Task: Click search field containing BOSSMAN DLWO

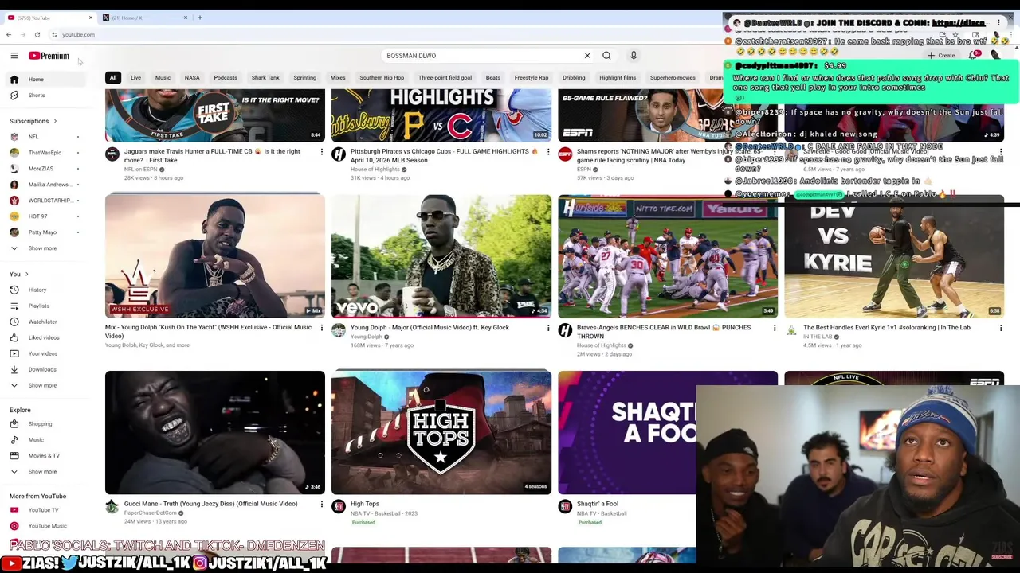Action: [482, 56]
